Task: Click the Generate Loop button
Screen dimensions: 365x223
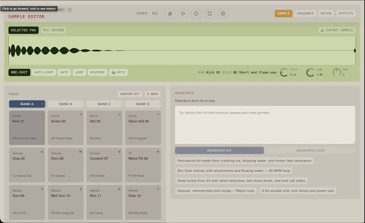Action: tap(311, 150)
